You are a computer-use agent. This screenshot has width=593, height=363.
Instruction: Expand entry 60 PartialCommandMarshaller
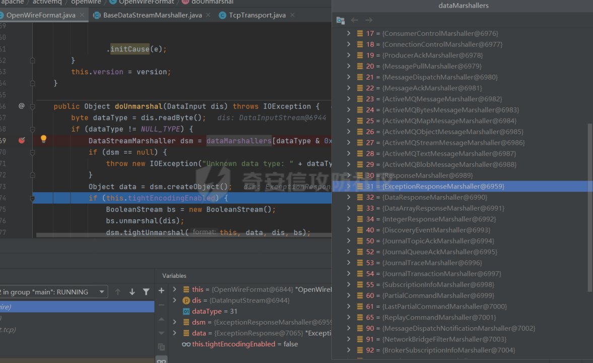click(349, 295)
